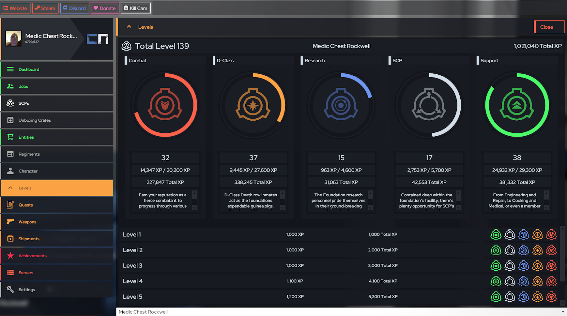The width and height of the screenshot is (567, 316).
Task: Click the Combat red progress ring
Action: [165, 105]
